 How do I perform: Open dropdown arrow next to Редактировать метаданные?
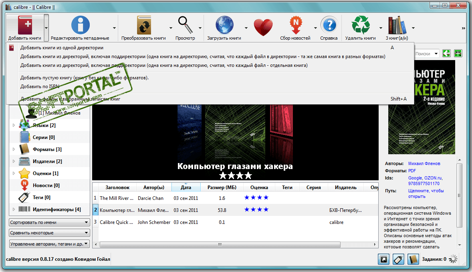114,28
